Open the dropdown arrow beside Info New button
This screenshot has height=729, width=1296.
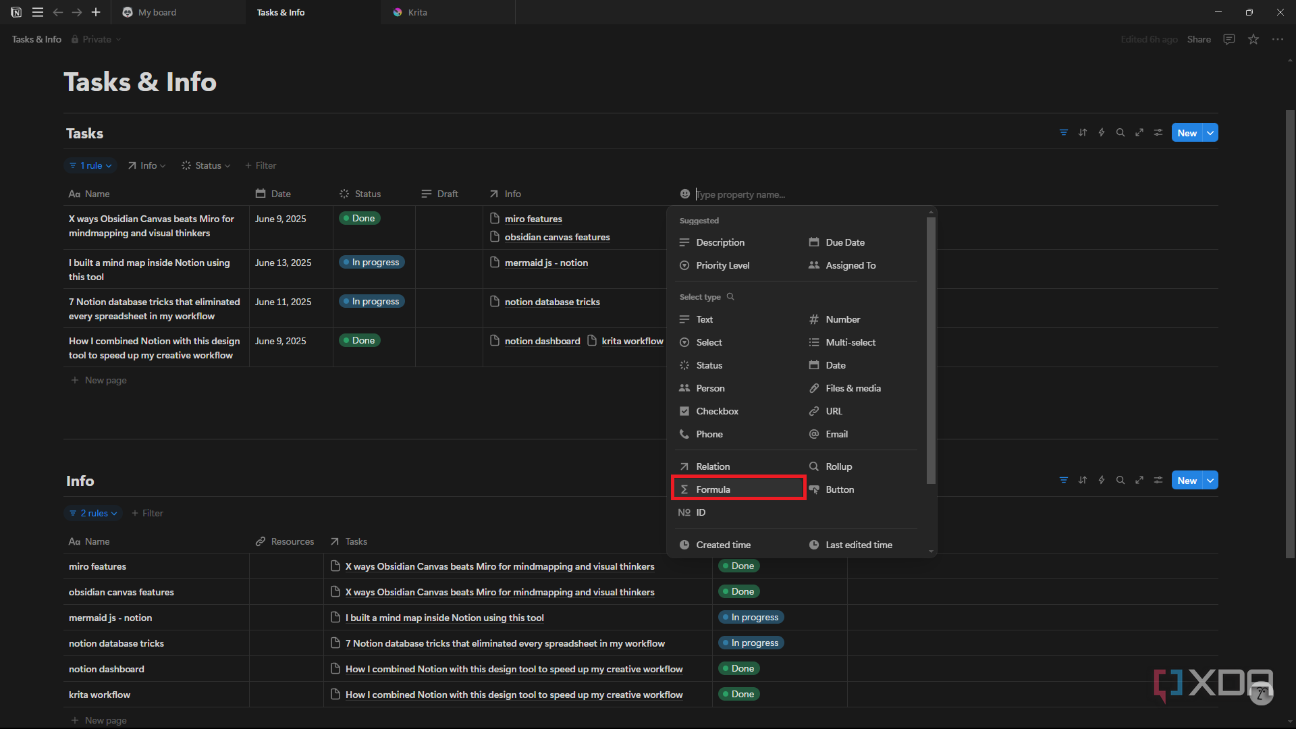pyautogui.click(x=1211, y=481)
